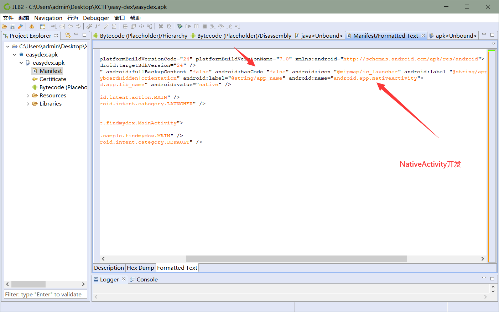Viewport: 499px width, 312px height.
Task: Click the Project Explorer horizontal scrollbar thumb
Action: pyautogui.click(x=28, y=284)
